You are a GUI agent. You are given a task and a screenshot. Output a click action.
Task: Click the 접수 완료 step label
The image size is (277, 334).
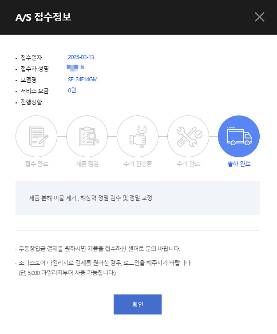pos(36,164)
